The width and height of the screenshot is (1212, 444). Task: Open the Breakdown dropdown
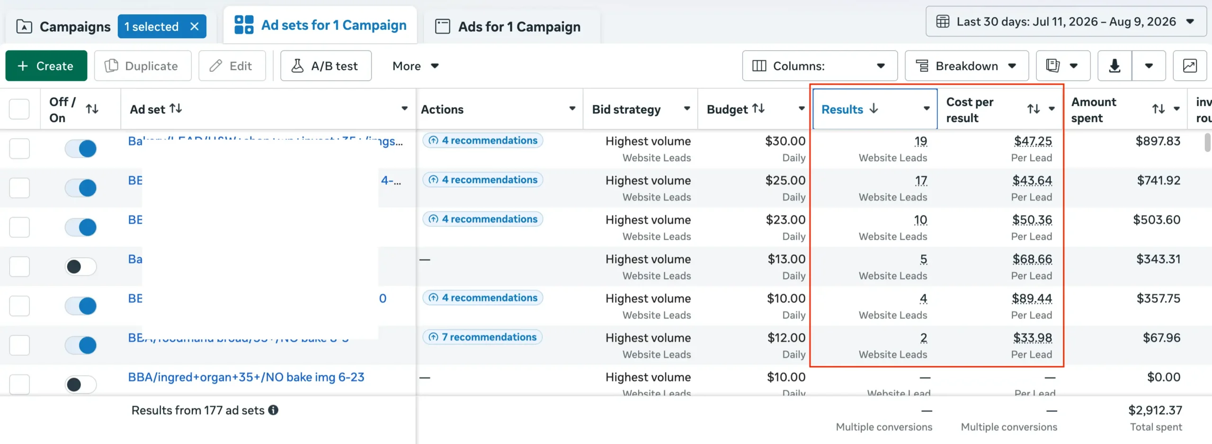click(x=966, y=66)
